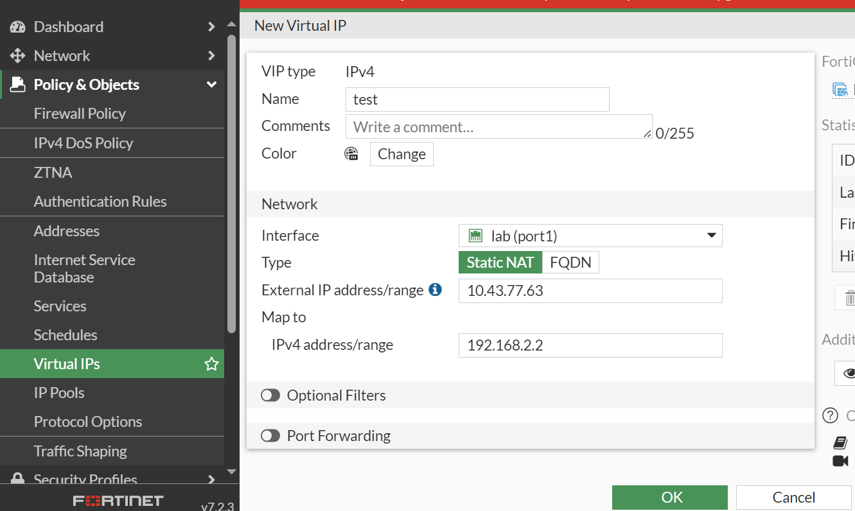
Task: Open the color picker via the Change button
Action: pos(401,153)
